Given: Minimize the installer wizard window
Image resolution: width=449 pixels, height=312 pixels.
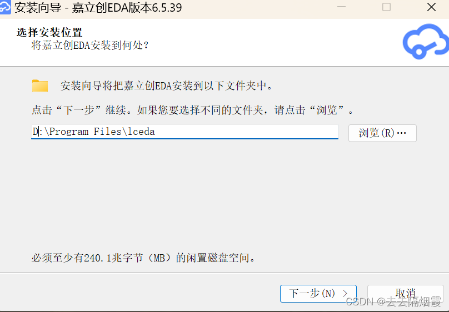Looking at the screenshot, I should 341,7.
